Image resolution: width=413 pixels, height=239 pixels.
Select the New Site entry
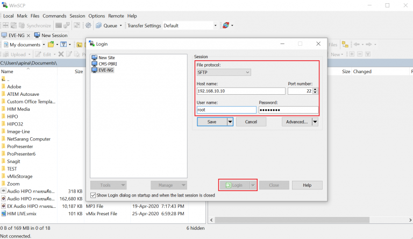tap(106, 58)
